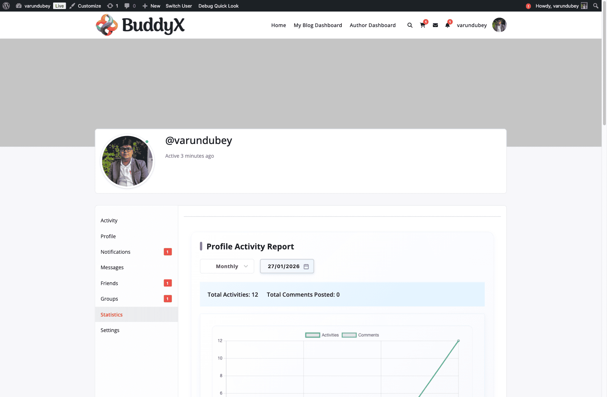Click varundubey's circular profile photo

tap(127, 161)
